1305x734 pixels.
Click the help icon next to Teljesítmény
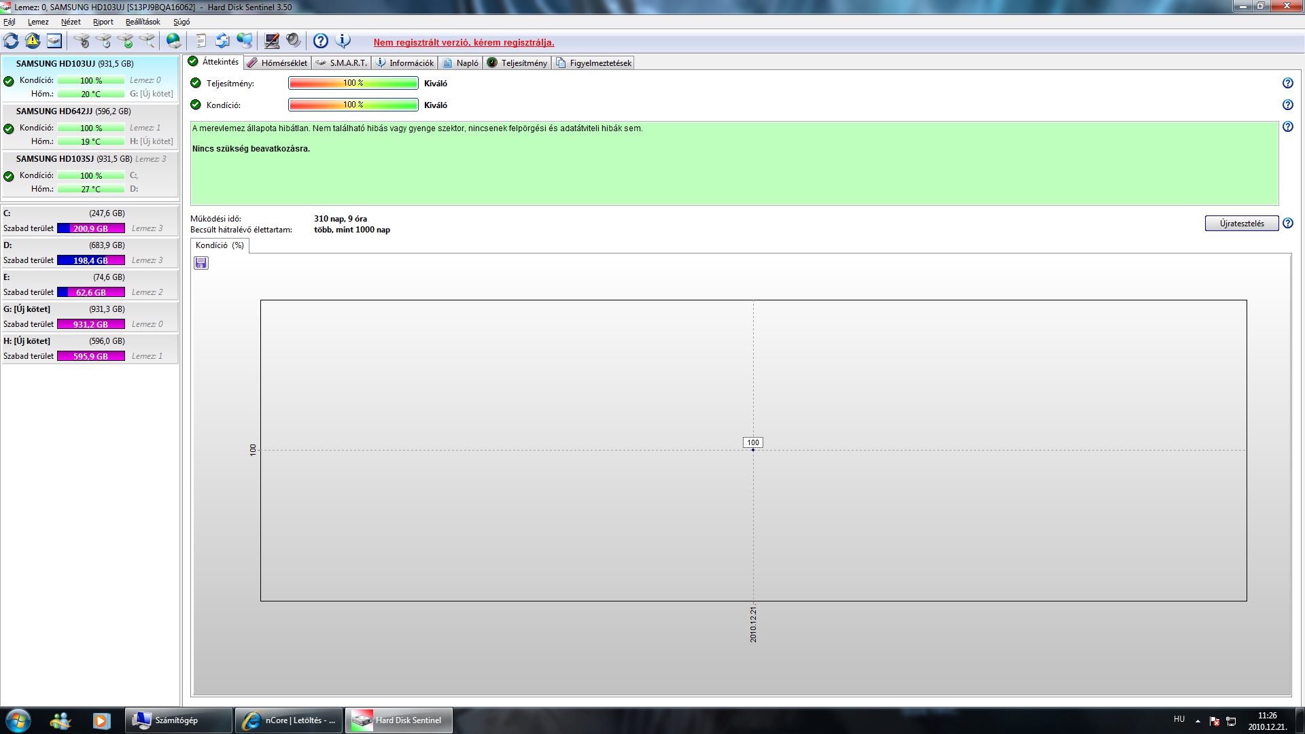click(1287, 84)
